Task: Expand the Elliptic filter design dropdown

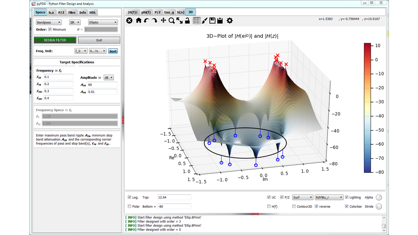Action: 103,22
